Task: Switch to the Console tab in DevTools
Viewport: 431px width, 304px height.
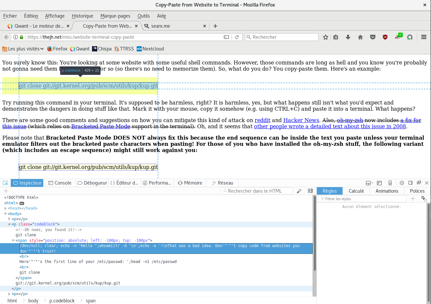Action: pyautogui.click(x=60, y=183)
